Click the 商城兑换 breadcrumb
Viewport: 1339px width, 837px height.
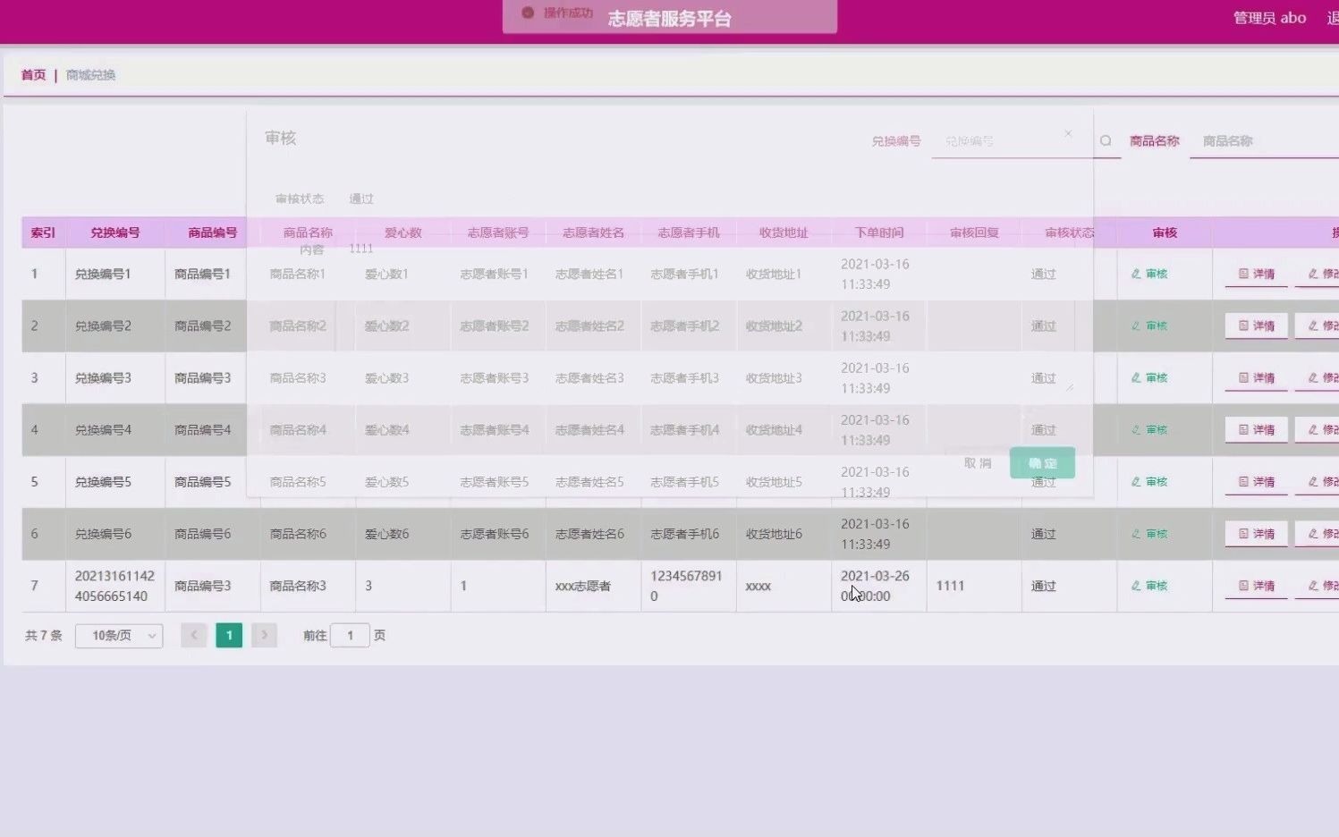pyautogui.click(x=90, y=75)
